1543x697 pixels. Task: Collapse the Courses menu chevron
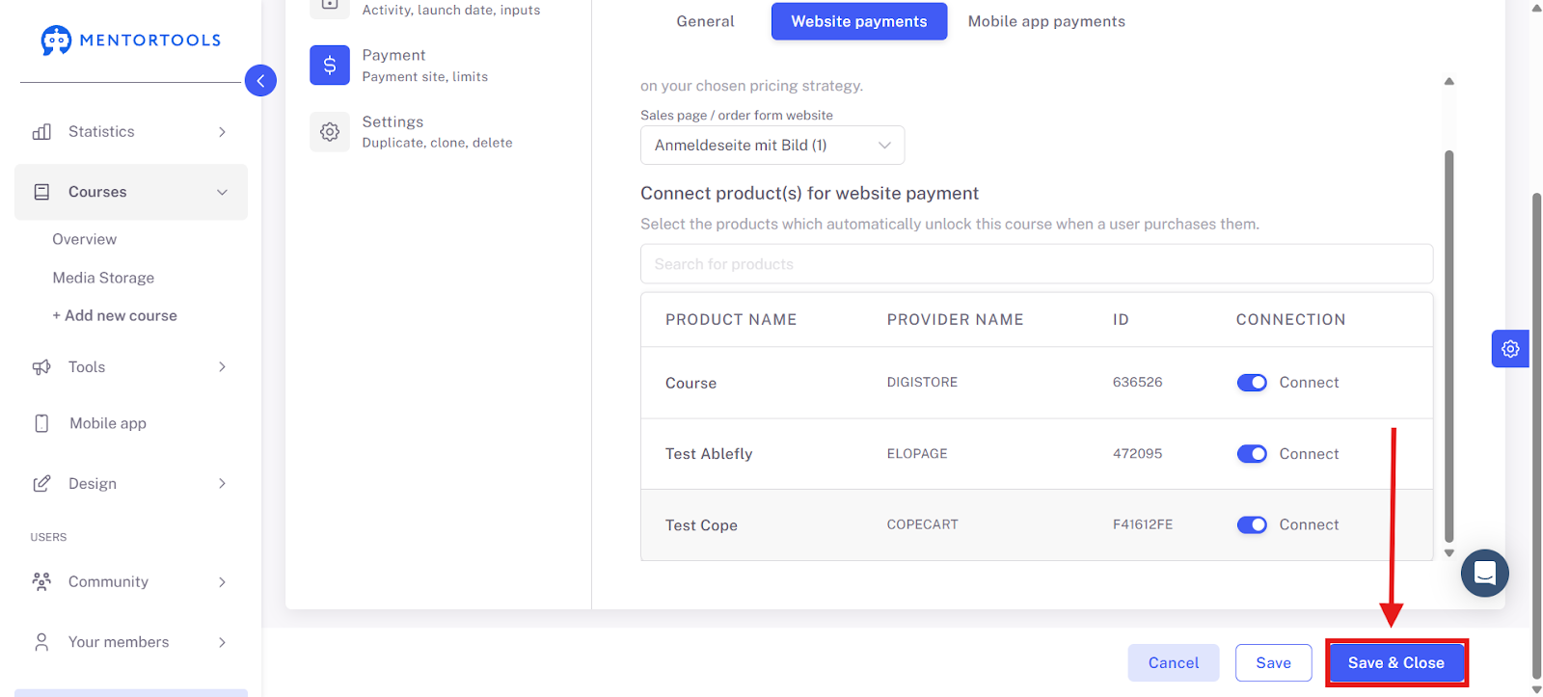click(222, 192)
